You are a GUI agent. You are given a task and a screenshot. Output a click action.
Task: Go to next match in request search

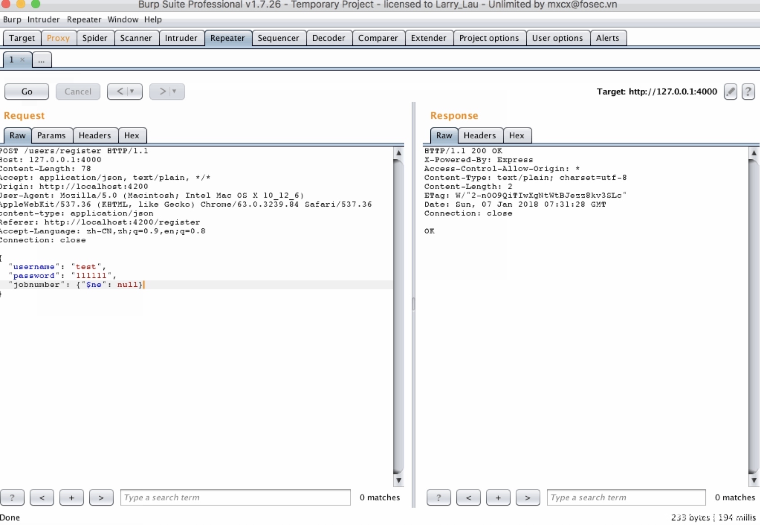pyautogui.click(x=101, y=497)
